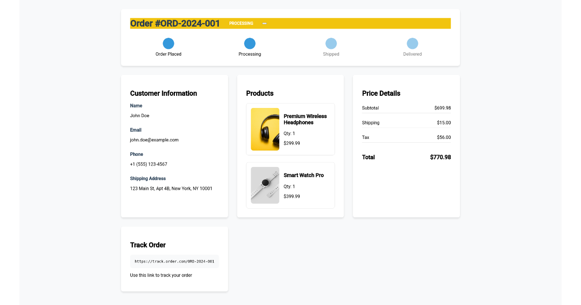Click the tracking URL for ORD-2024-001
This screenshot has width=581, height=305.
174,260
